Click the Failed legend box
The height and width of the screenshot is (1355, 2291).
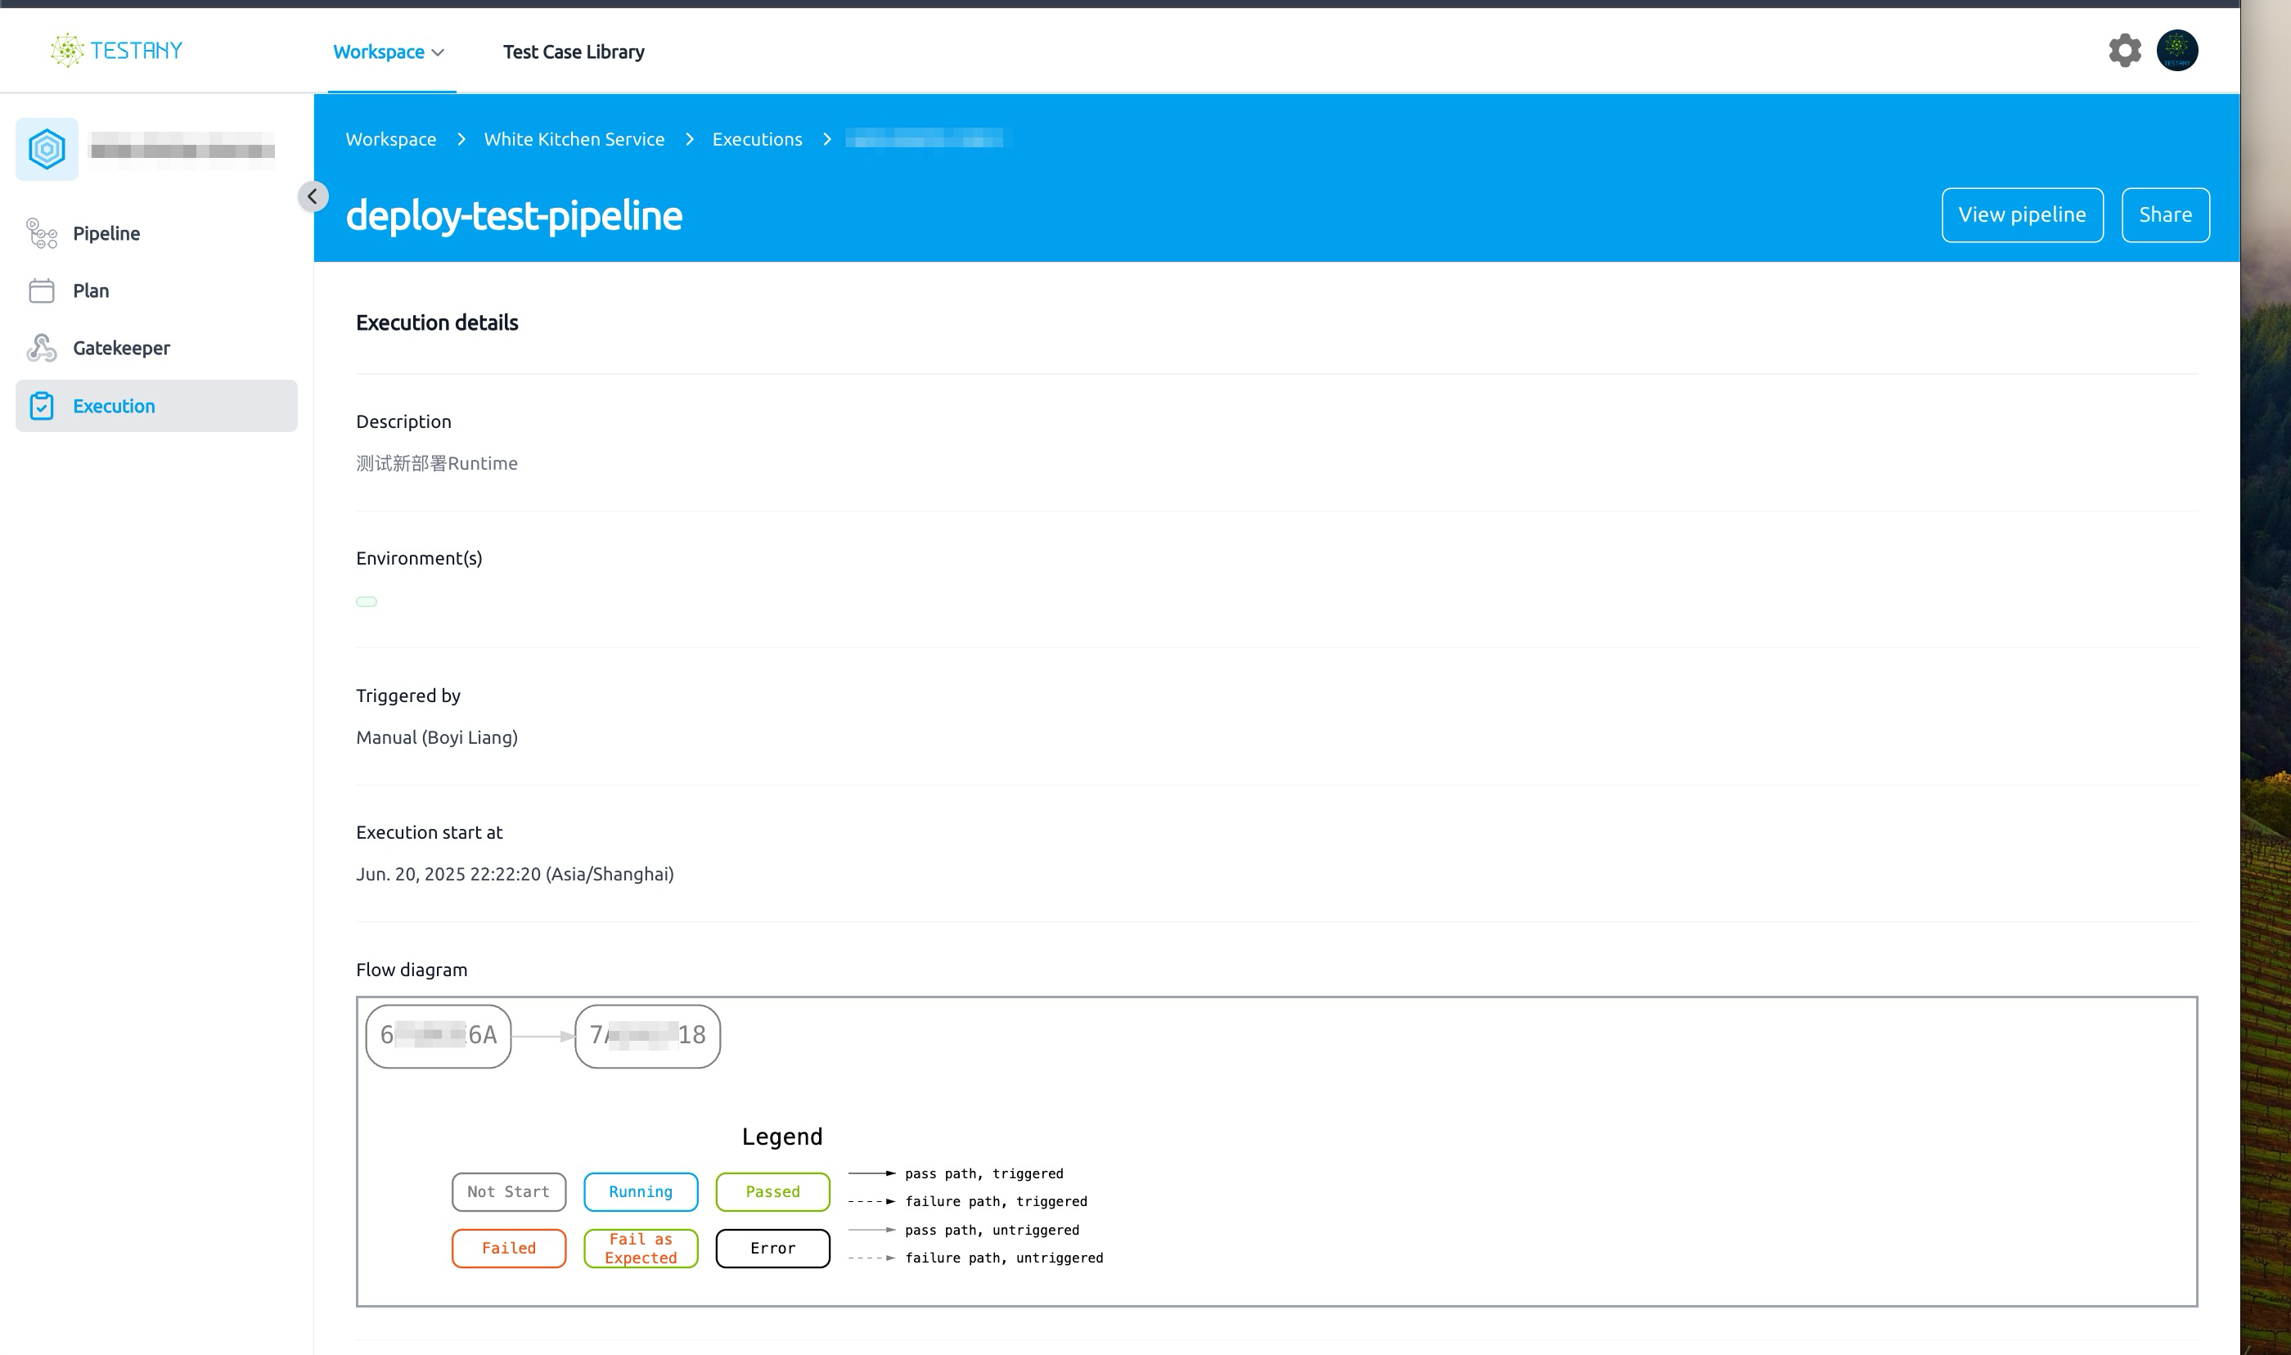coord(508,1249)
